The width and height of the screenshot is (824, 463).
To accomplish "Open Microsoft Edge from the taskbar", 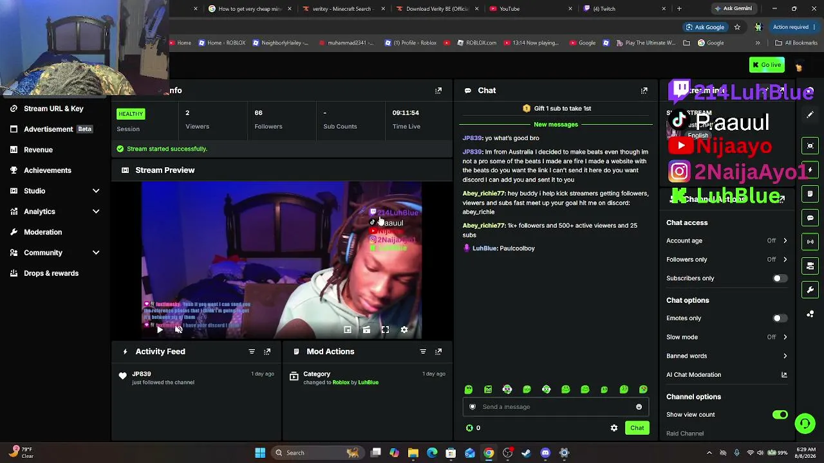I will click(432, 453).
